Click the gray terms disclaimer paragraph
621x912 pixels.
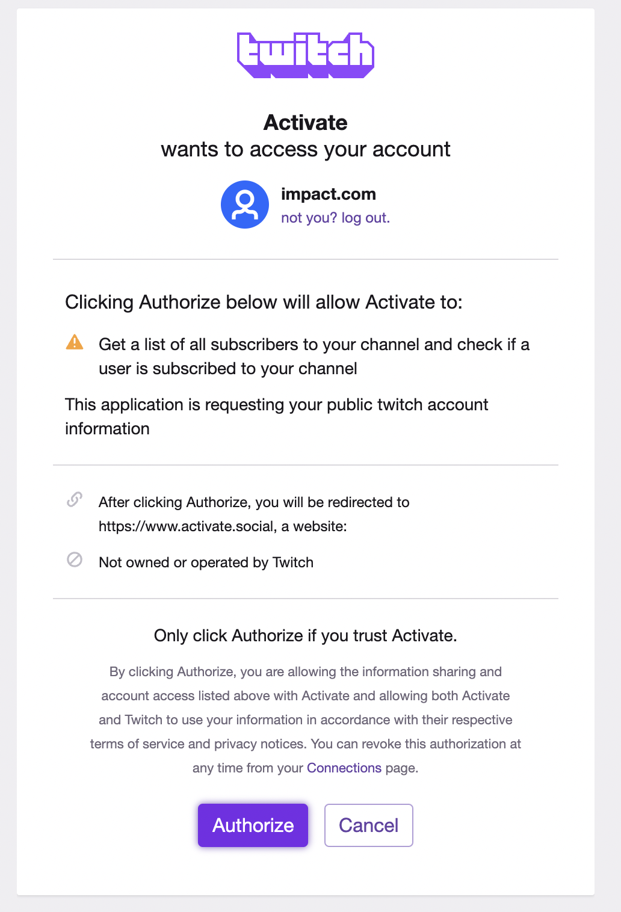(x=306, y=719)
